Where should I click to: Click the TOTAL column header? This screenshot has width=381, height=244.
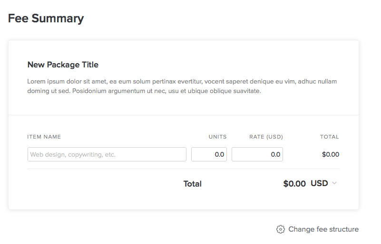pyautogui.click(x=329, y=137)
